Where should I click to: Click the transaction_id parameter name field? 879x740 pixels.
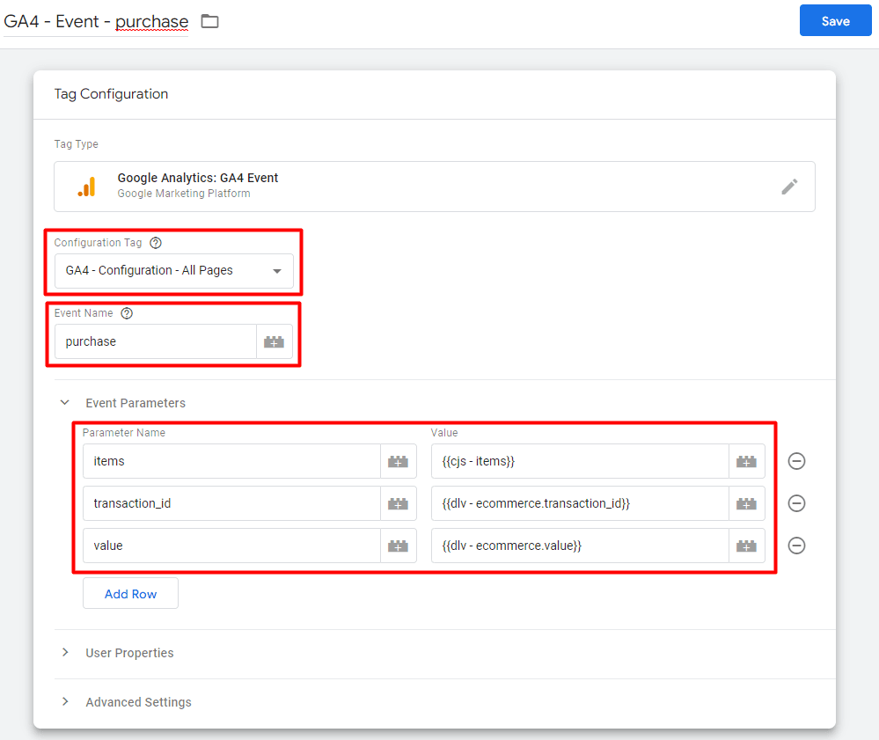point(231,503)
